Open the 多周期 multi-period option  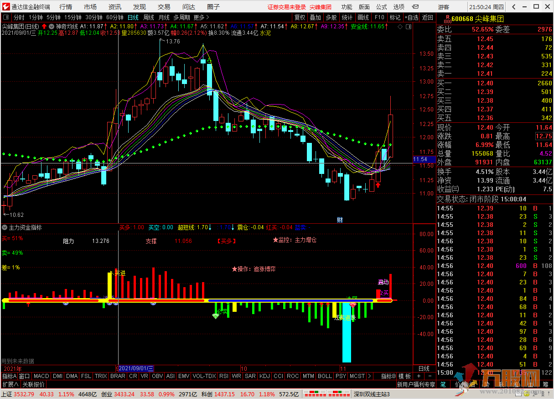click(181, 18)
